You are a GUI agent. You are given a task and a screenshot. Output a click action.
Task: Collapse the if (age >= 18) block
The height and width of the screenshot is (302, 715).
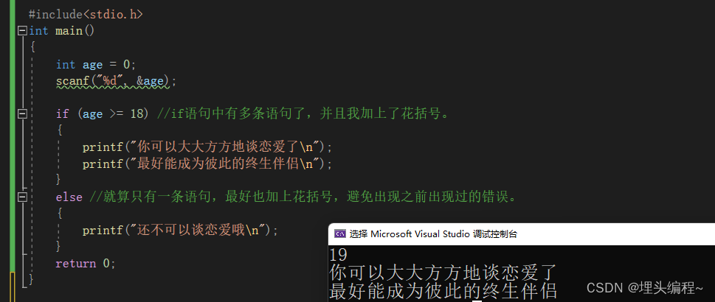[x=22, y=114]
